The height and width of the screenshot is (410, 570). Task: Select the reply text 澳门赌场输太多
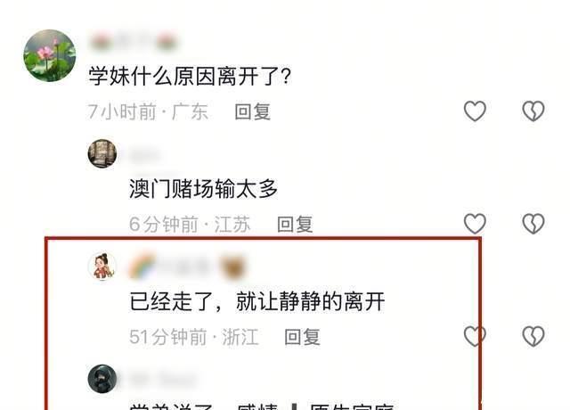(204, 188)
